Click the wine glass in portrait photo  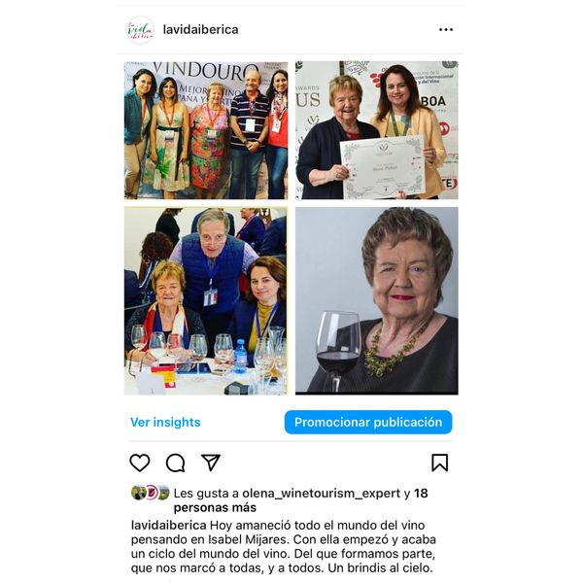tap(338, 351)
